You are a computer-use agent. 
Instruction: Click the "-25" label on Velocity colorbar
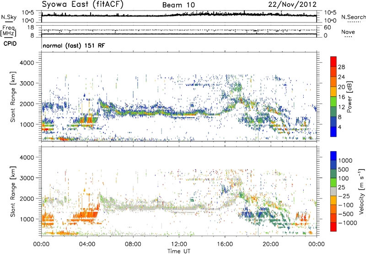[x=344, y=196]
